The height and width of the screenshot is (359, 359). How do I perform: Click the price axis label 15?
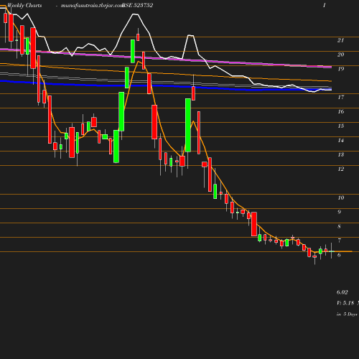tap(341, 126)
